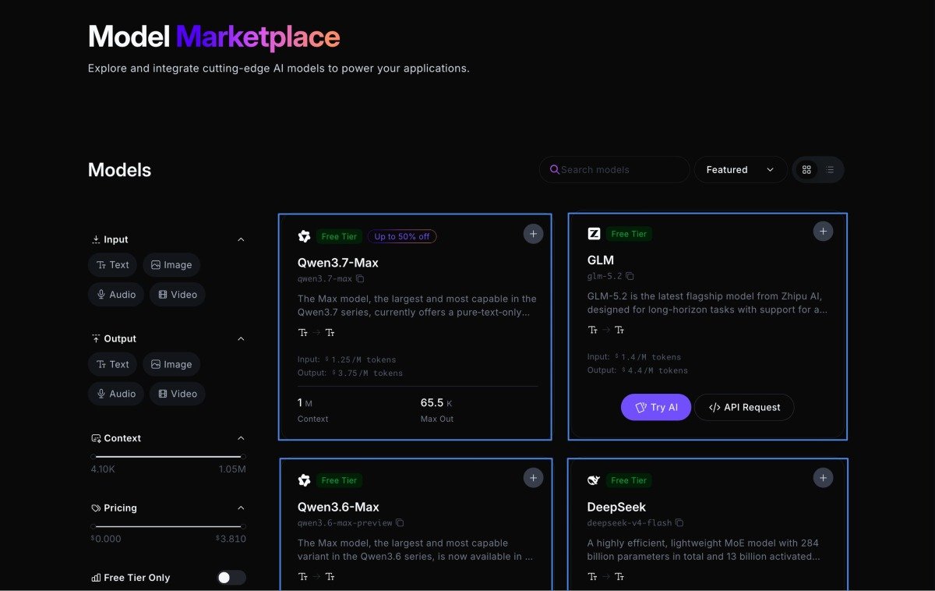Click the search magnifier icon

555,169
